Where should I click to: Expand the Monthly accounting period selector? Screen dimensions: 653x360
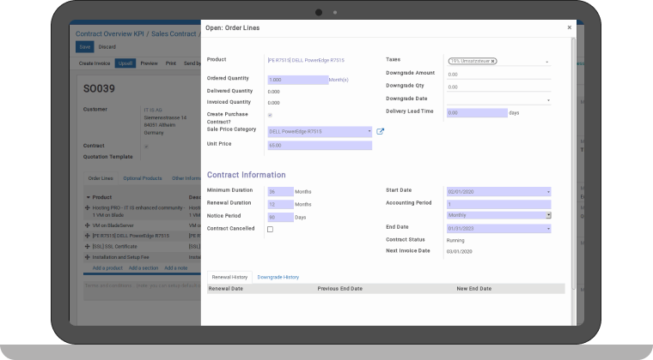coord(547,215)
